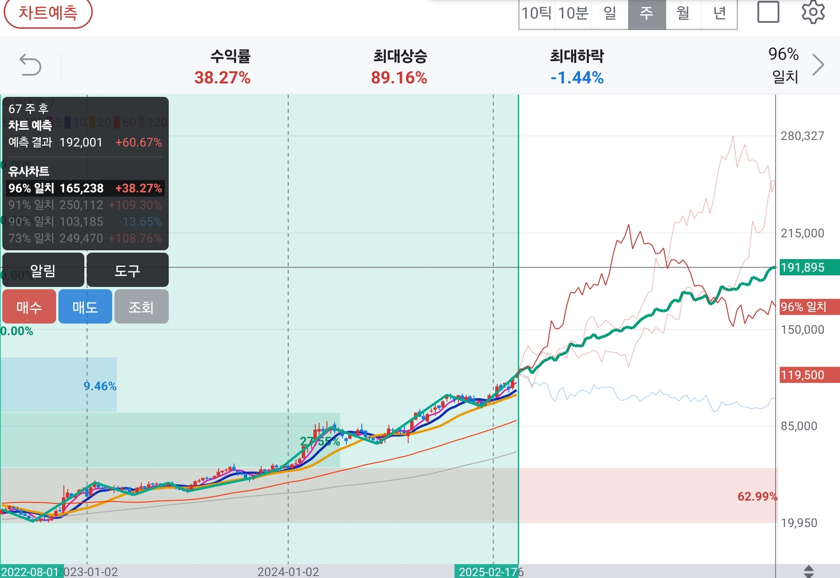Click the 280,327 price axis label
840x578 pixels.
(x=802, y=136)
